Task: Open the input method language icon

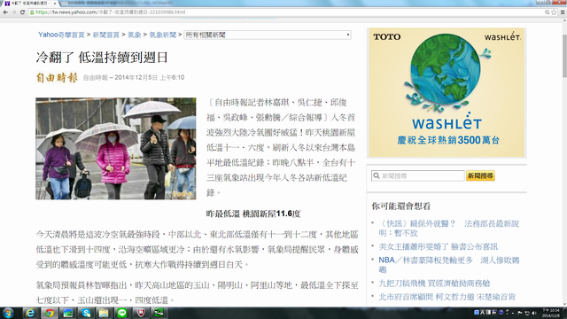Action: click(477, 312)
